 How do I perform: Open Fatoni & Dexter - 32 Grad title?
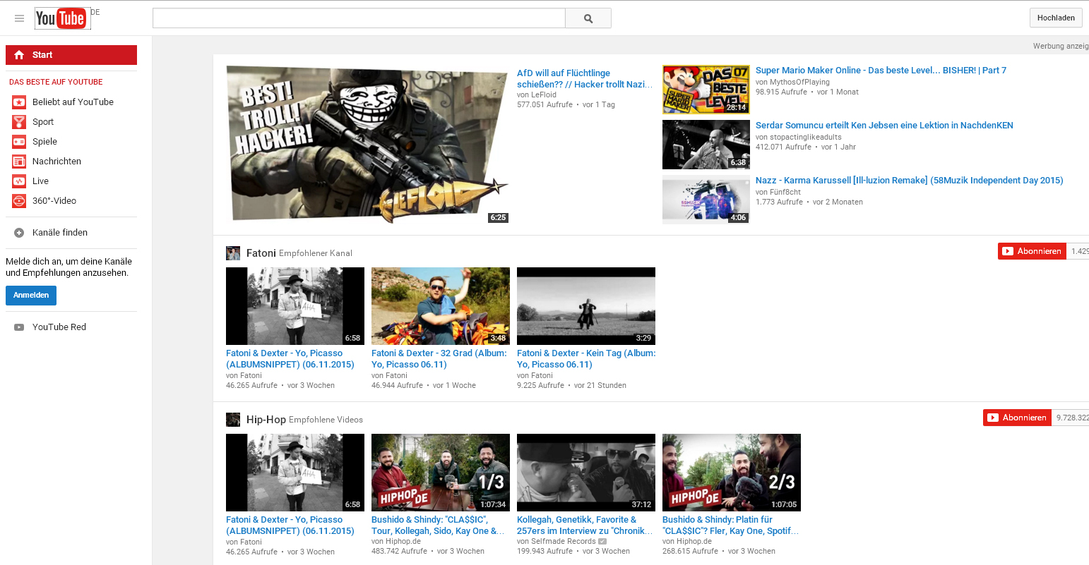click(439, 359)
